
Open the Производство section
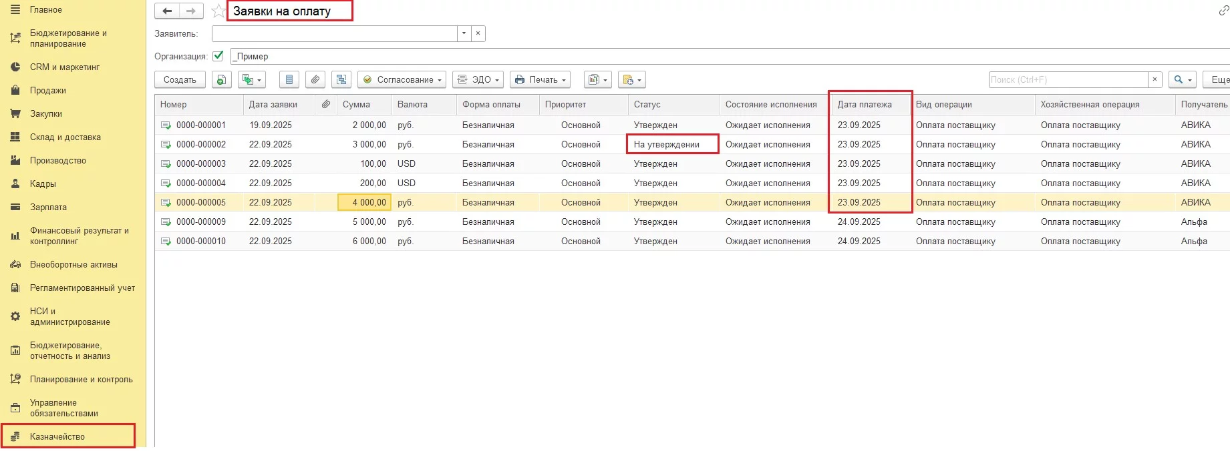(58, 160)
